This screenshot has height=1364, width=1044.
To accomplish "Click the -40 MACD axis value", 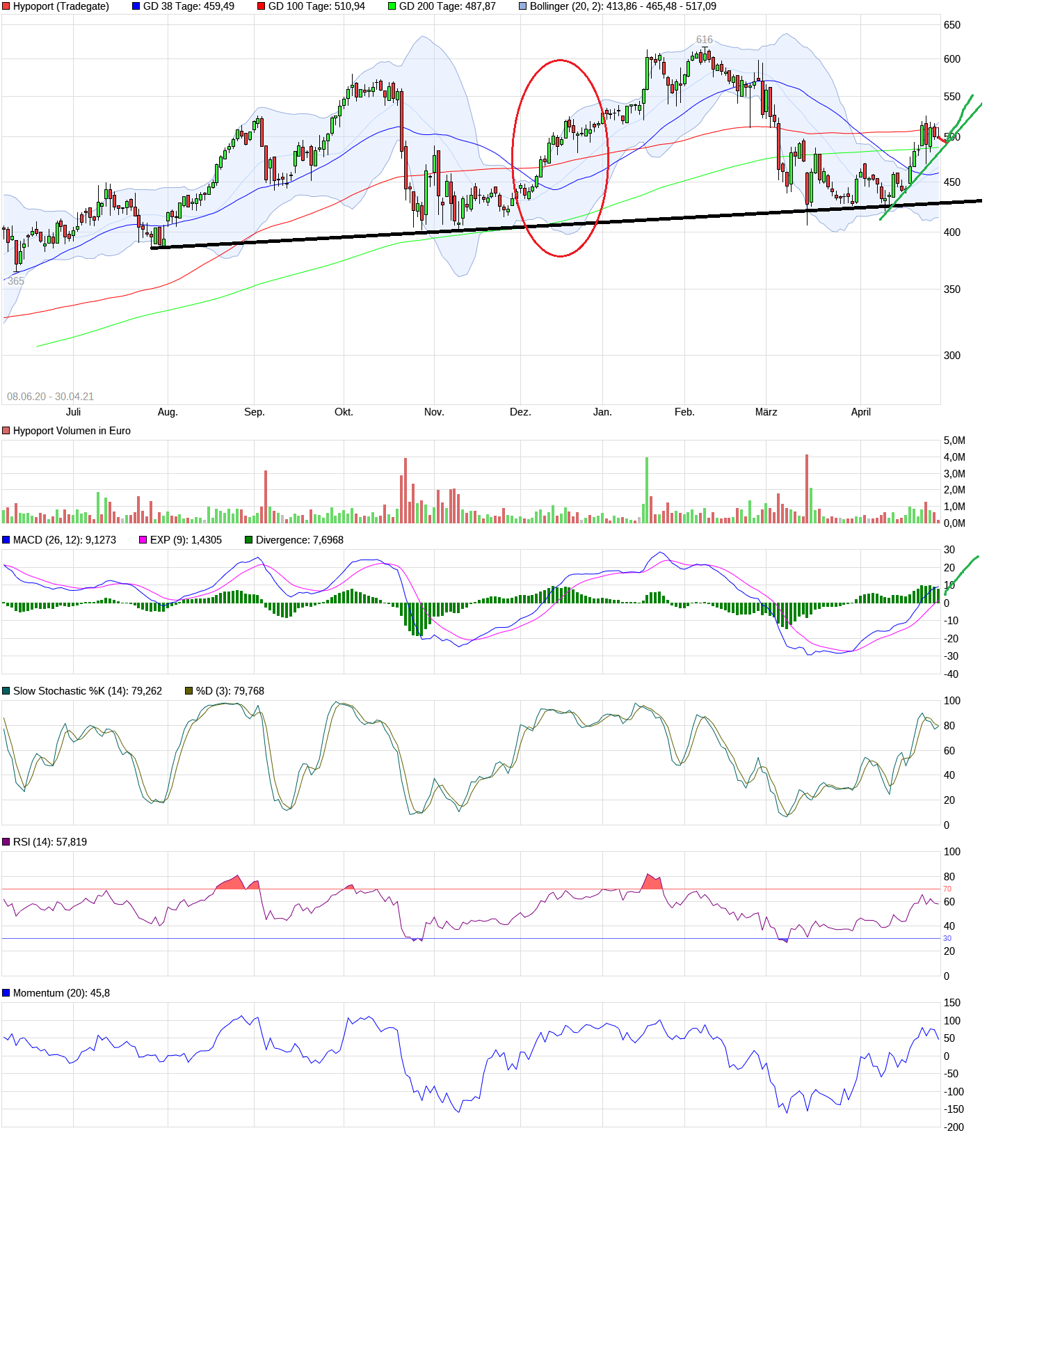I will pyautogui.click(x=951, y=674).
